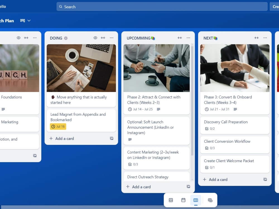Image resolution: width=279 pixels, height=209 pixels.
Task: Open the 'Discovery Call Preparation' card
Action: pos(235,125)
